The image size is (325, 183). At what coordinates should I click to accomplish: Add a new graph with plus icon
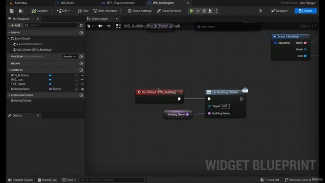click(81, 33)
